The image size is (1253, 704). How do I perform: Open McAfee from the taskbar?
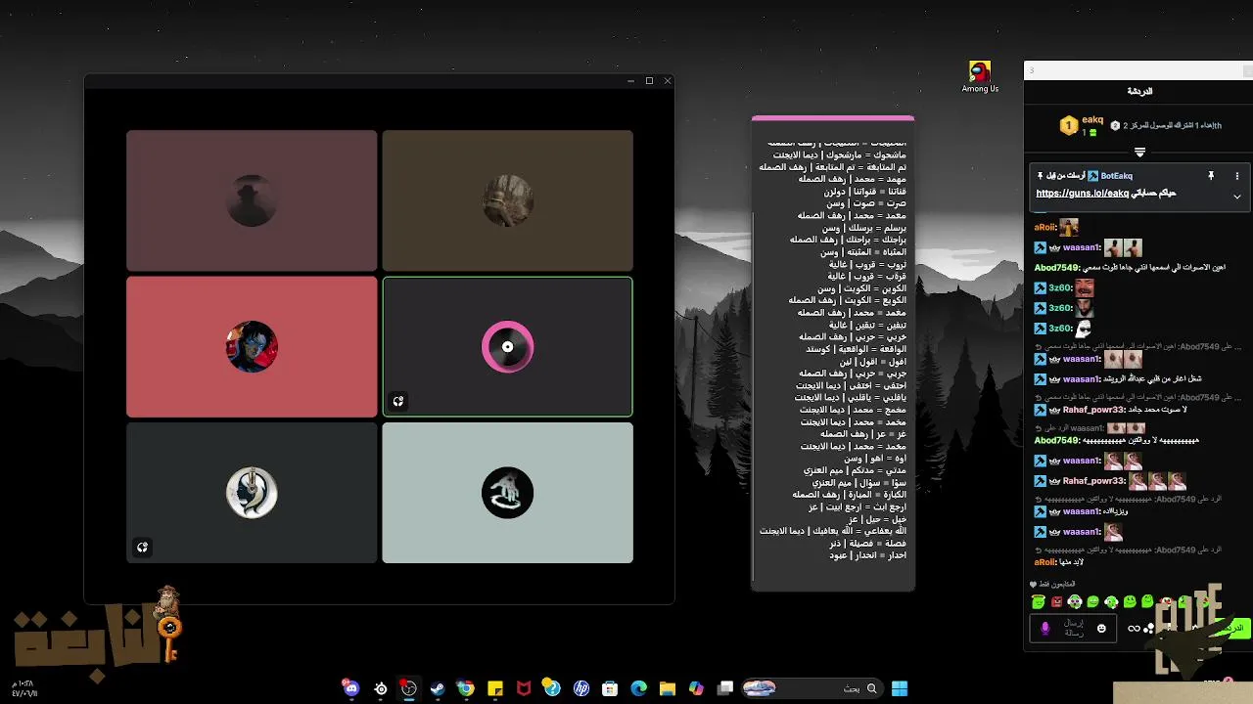(x=524, y=688)
